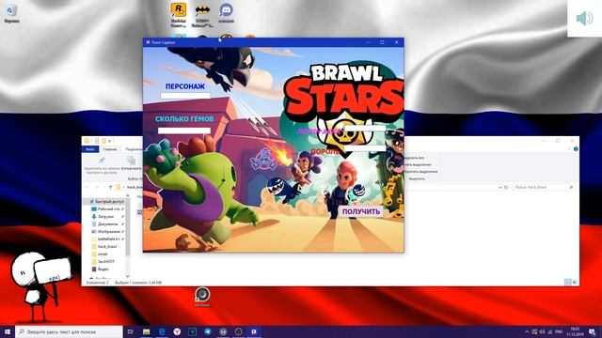Open the Discord desktop shortcut
602x338 pixels.
[226, 13]
